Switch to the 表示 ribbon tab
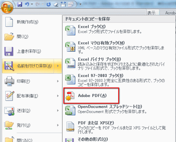 coord(151,13)
